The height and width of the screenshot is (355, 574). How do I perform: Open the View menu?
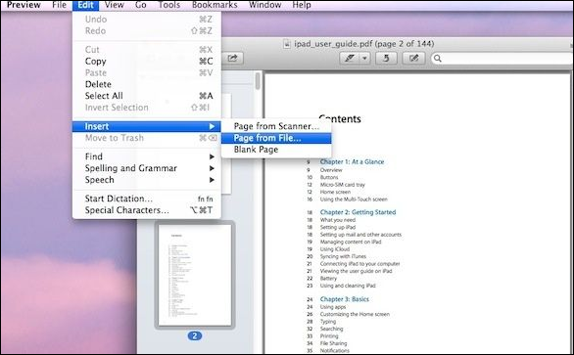pyautogui.click(x=115, y=5)
